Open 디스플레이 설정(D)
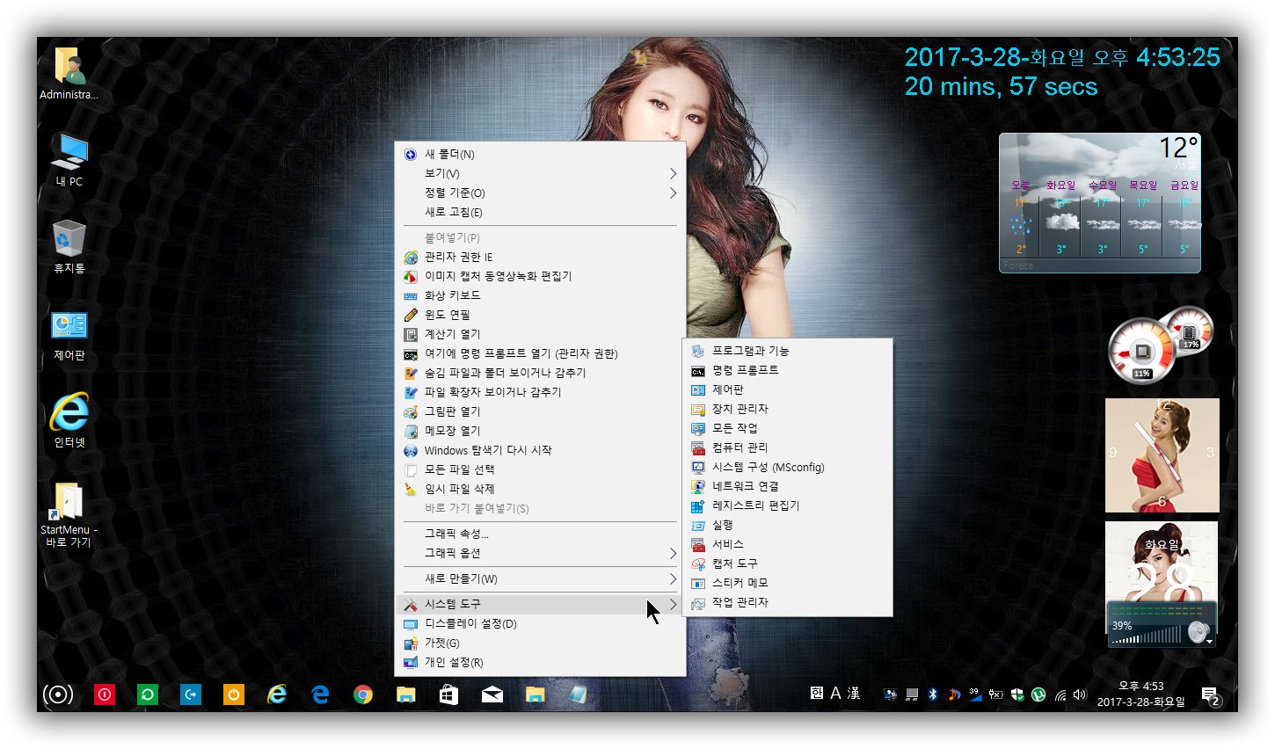This screenshot has height=749, width=1275. click(x=540, y=623)
